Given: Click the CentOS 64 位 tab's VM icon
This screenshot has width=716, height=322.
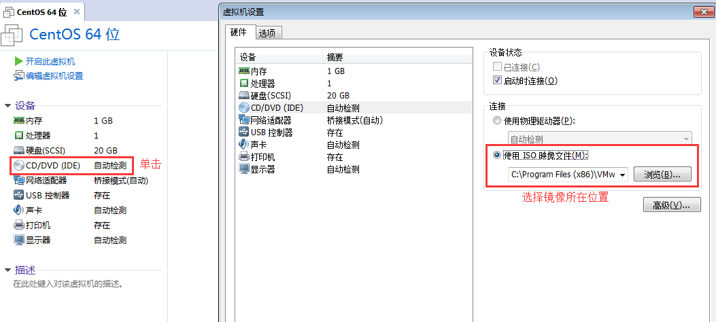Looking at the screenshot, I should [x=9, y=12].
